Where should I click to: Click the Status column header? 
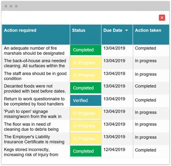tap(85, 34)
